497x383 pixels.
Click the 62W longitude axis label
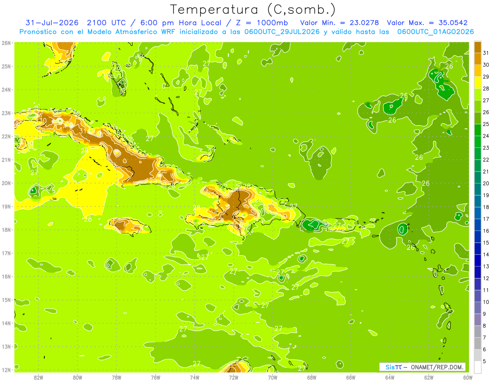[x=429, y=377]
